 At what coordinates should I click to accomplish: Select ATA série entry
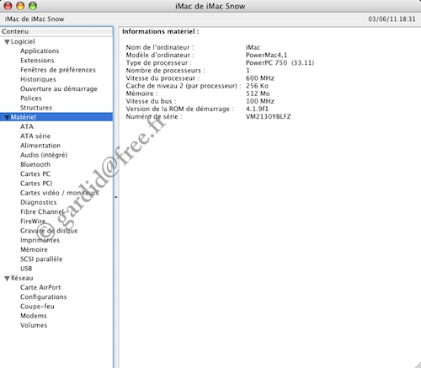pos(35,136)
